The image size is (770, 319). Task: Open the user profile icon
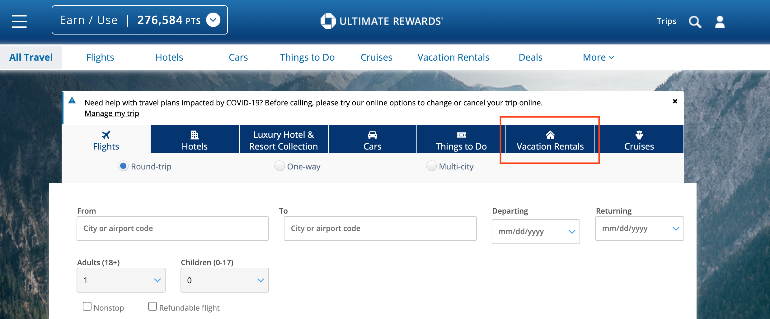(720, 22)
